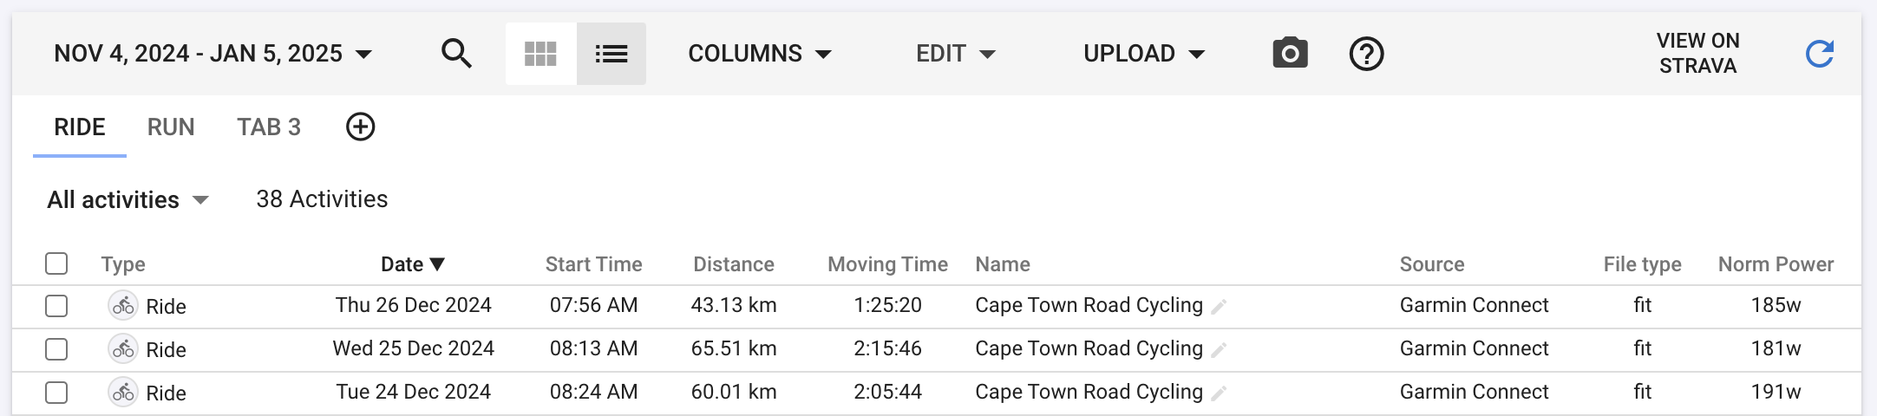
Task: Switch to the RUN tab
Action: point(171,127)
